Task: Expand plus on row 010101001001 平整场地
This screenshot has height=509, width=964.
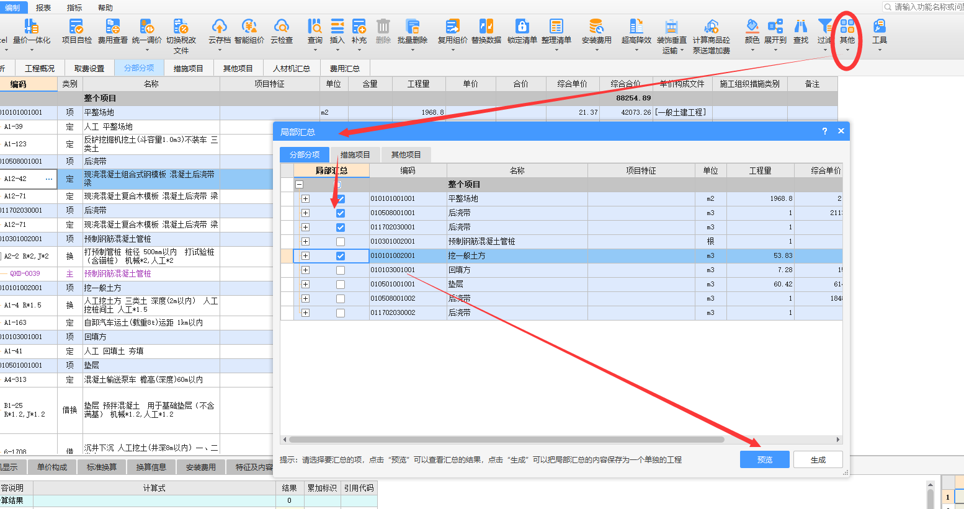Action: pos(305,199)
